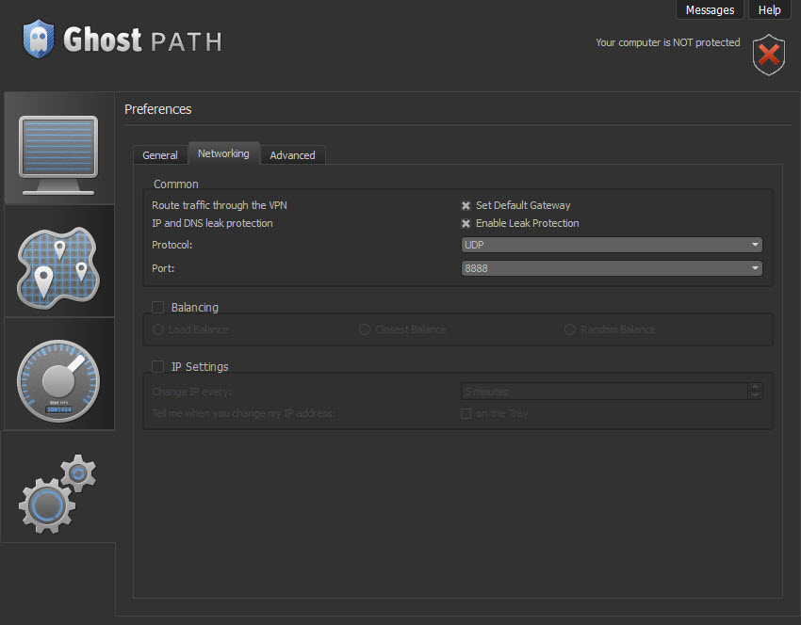Click the 'Common' group title
The width and height of the screenshot is (801, 625).
[x=175, y=184]
